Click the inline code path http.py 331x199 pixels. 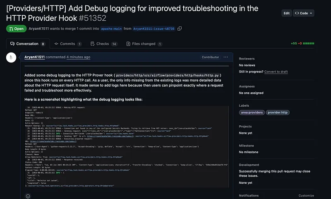[x=168, y=75]
